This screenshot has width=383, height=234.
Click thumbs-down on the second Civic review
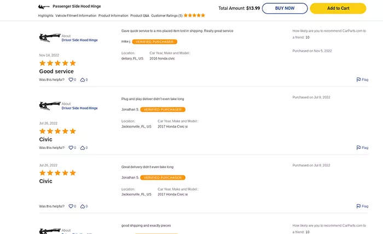pos(83,206)
